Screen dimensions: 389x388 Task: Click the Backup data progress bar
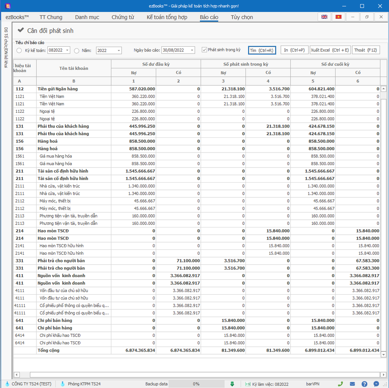[196, 384]
